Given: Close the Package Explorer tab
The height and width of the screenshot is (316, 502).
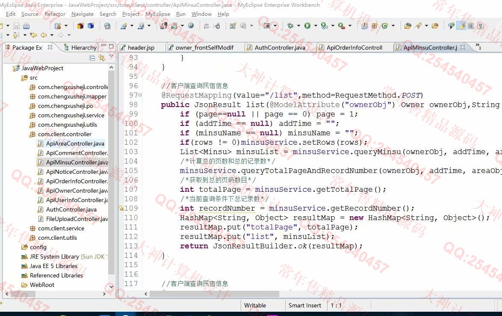Looking at the screenshot, I should tap(50, 47).
